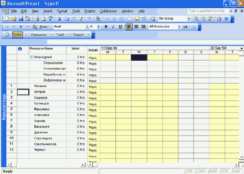Collapse the Unassigned resource group

pyautogui.click(x=31, y=57)
